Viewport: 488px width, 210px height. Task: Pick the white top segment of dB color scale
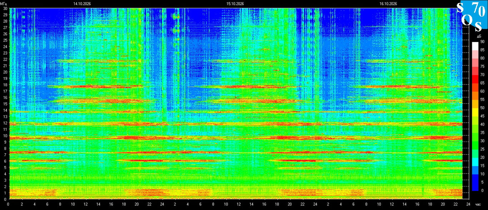[475, 46]
